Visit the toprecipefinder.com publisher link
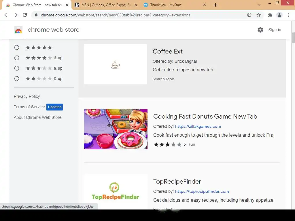 [202, 191]
